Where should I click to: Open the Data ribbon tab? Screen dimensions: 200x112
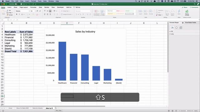coord(40,7)
